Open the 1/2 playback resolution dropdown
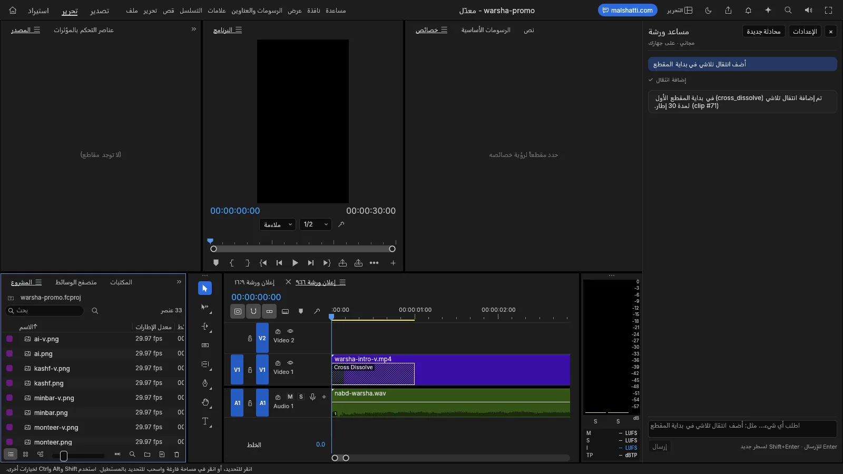 click(316, 224)
